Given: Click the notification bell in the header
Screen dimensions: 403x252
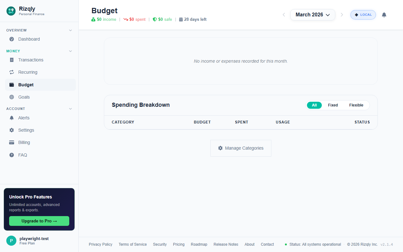Looking at the screenshot, I should coord(384,14).
